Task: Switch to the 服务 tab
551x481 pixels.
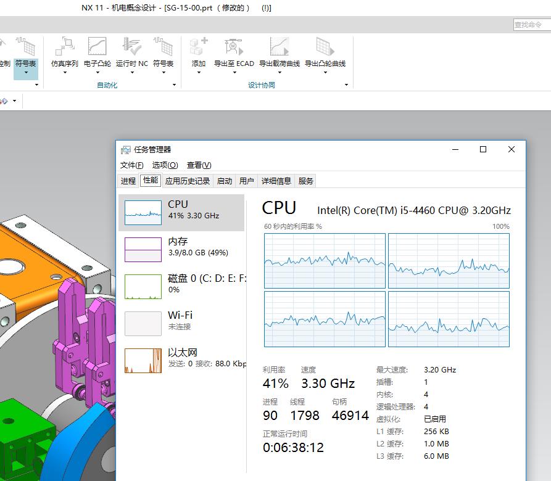Action: (x=305, y=181)
